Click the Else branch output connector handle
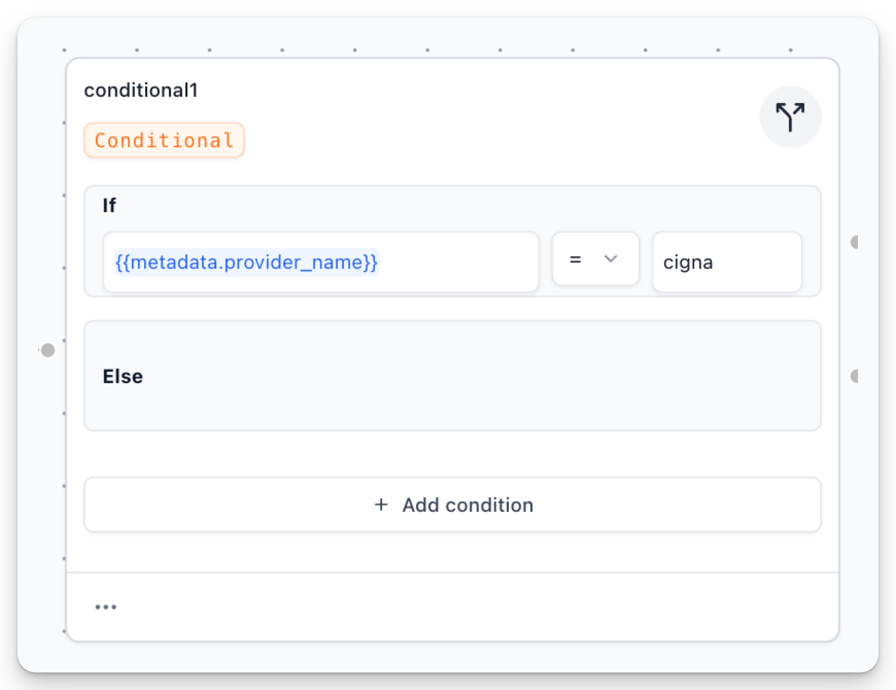896x690 pixels. [x=855, y=376]
